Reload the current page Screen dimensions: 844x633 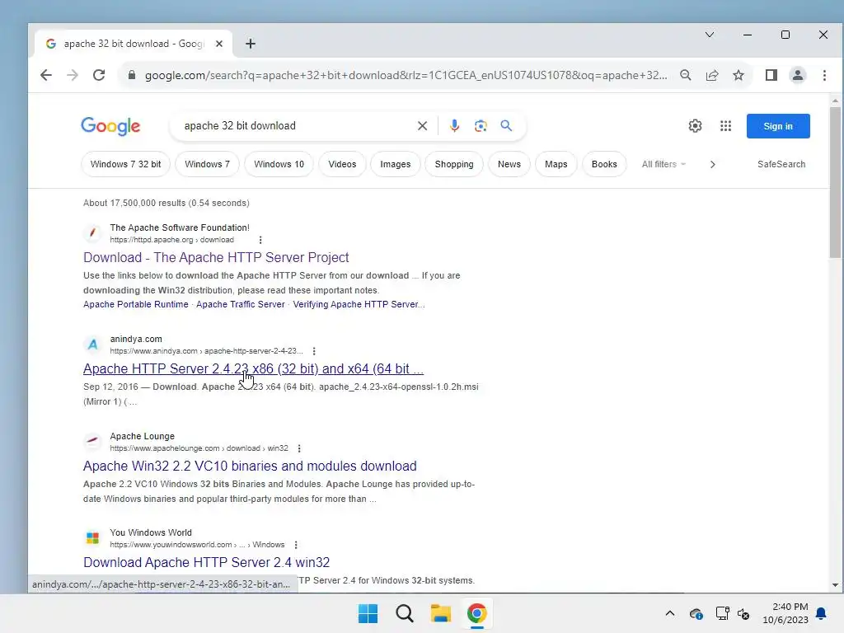click(x=99, y=75)
